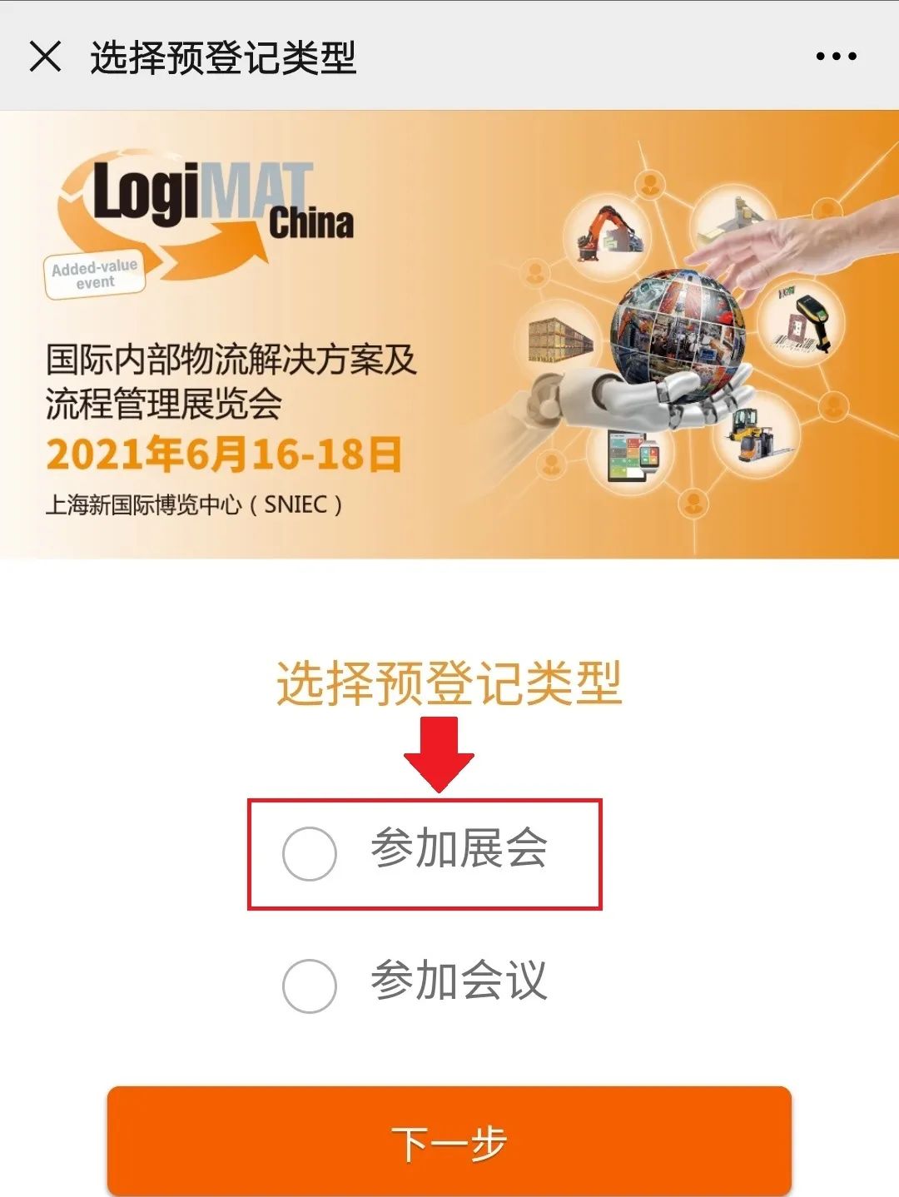This screenshot has height=1197, width=899.
Task: Select the 参加展会 radio button
Action: click(x=310, y=853)
